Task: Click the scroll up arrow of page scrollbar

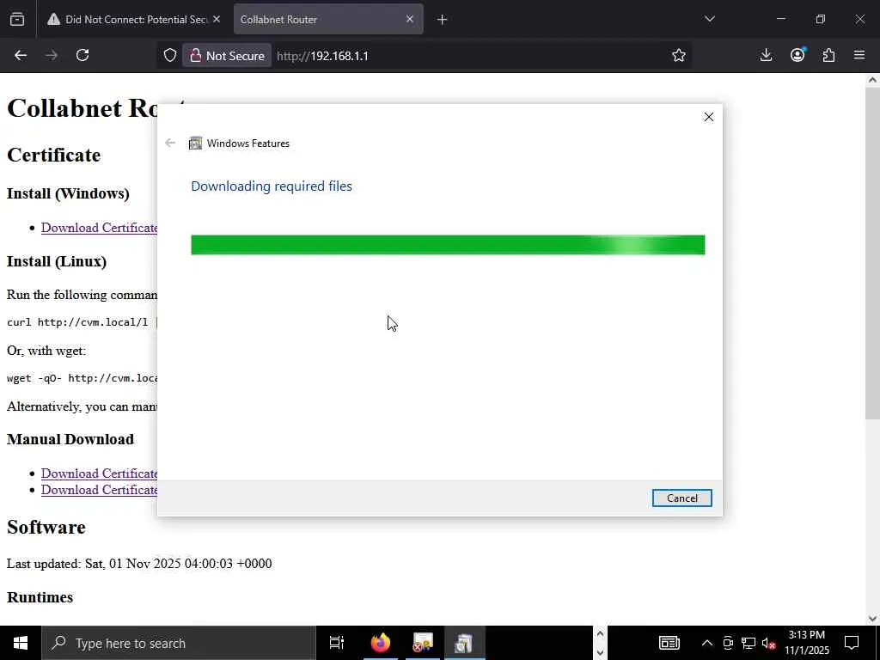Action: pos(872,80)
